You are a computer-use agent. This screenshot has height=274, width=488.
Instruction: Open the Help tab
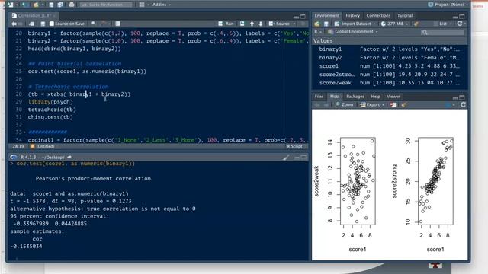point(375,97)
